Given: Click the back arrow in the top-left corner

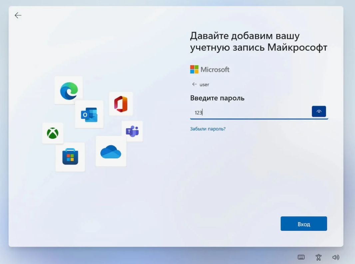Looking at the screenshot, I should coord(18,15).
